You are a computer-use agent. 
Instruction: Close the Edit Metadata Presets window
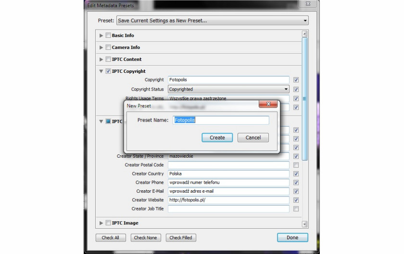coord(308,3)
